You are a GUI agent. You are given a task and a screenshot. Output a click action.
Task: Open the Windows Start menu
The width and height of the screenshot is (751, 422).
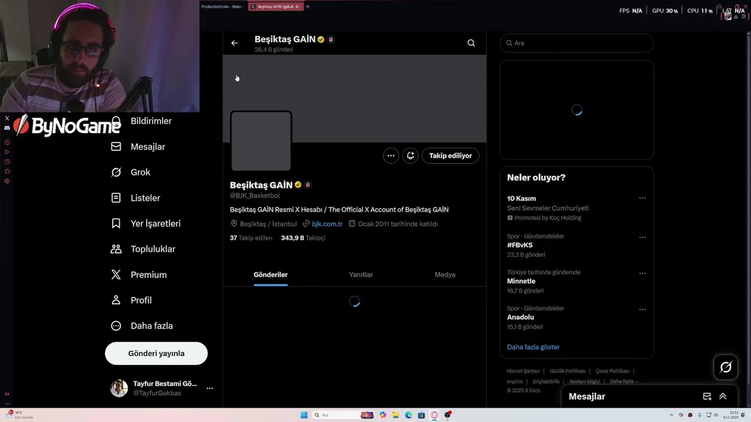[x=304, y=415]
